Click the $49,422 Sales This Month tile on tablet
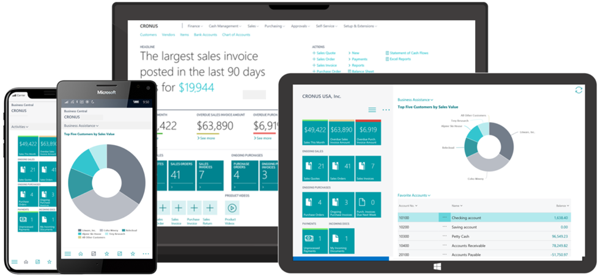The height and width of the screenshot is (277, 603). (315, 132)
